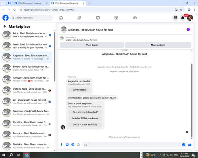Image resolution: width=198 pixels, height=158 pixels.
Task: Open the notifications bell
Action: tap(183, 18)
